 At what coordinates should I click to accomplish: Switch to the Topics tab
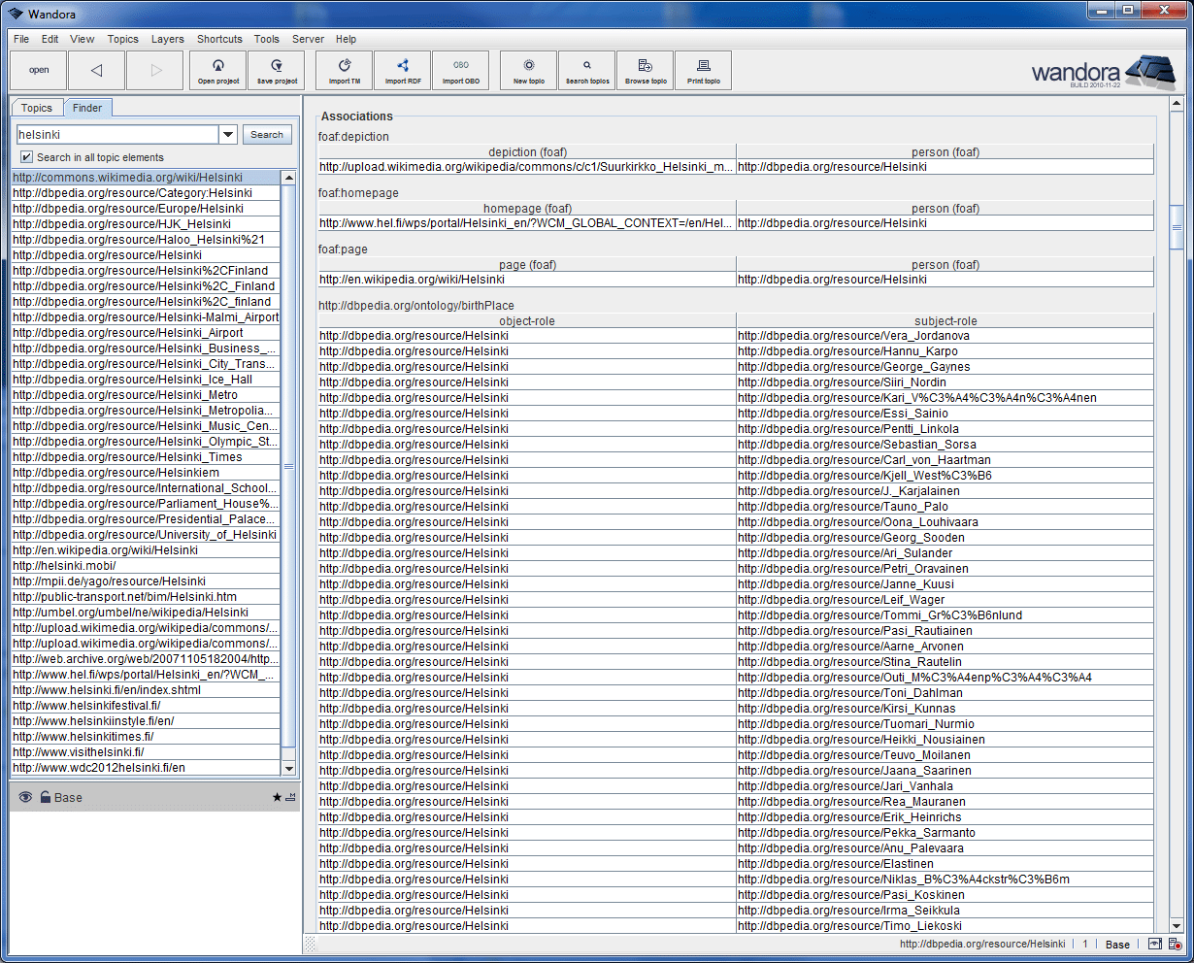(x=37, y=107)
